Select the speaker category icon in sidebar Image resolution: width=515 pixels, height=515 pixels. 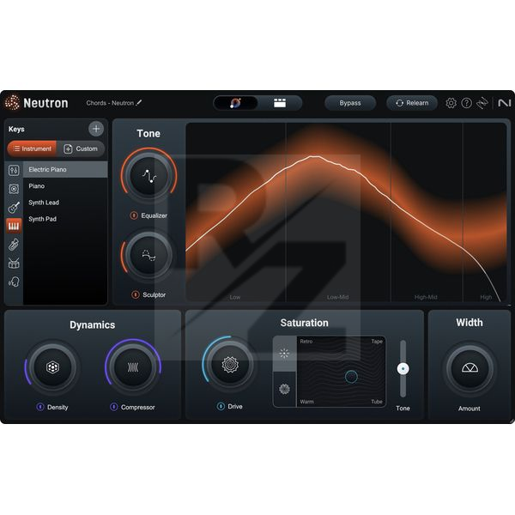(x=14, y=189)
